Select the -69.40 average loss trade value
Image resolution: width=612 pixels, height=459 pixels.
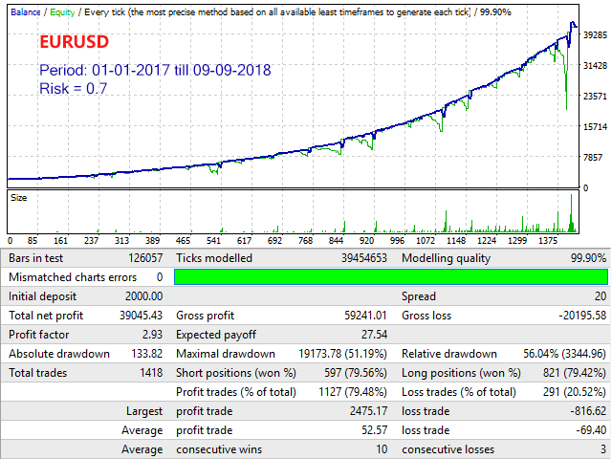[x=591, y=430]
